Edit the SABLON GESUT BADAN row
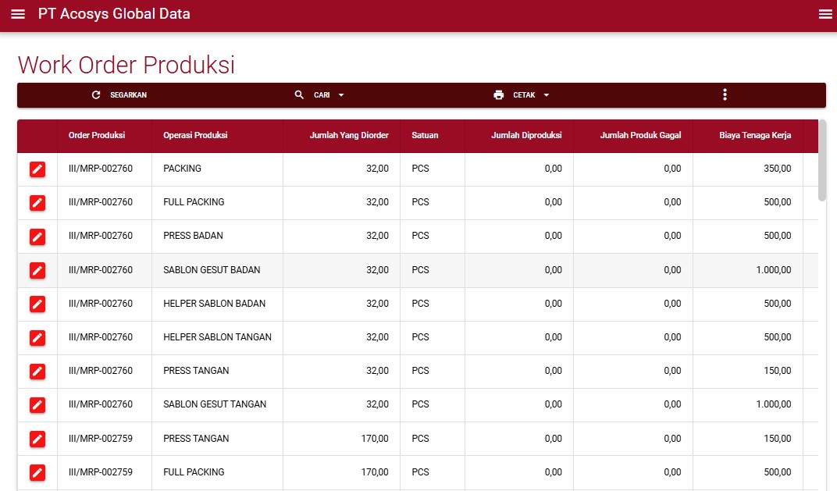This screenshot has width=837, height=491. coord(37,270)
